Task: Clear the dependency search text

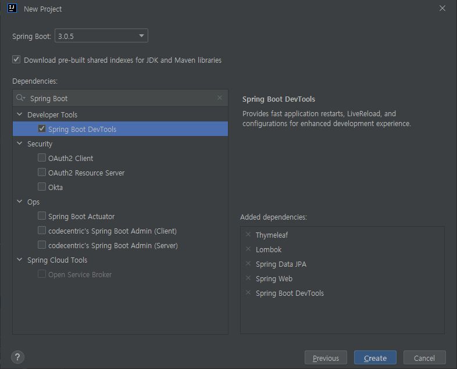Action: [220, 98]
